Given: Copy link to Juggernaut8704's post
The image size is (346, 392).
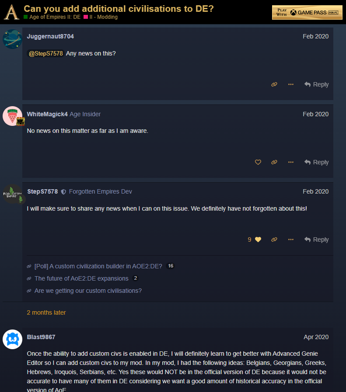Looking at the screenshot, I should point(274,84).
